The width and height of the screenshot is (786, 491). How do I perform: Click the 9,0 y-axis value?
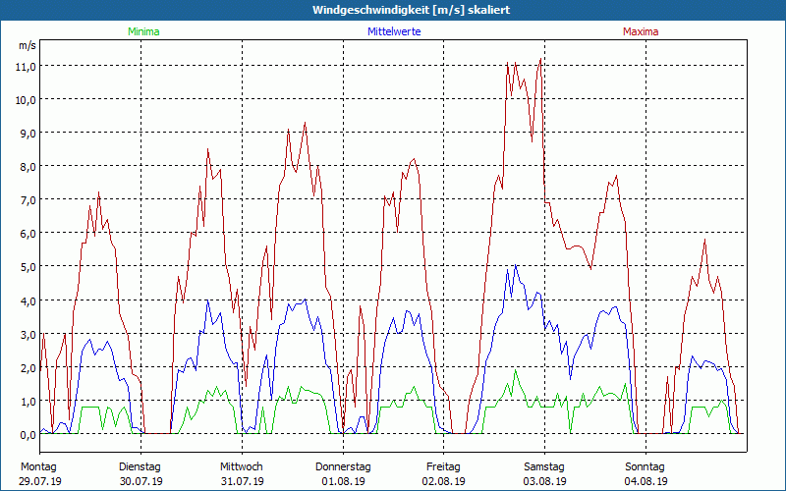(28, 134)
